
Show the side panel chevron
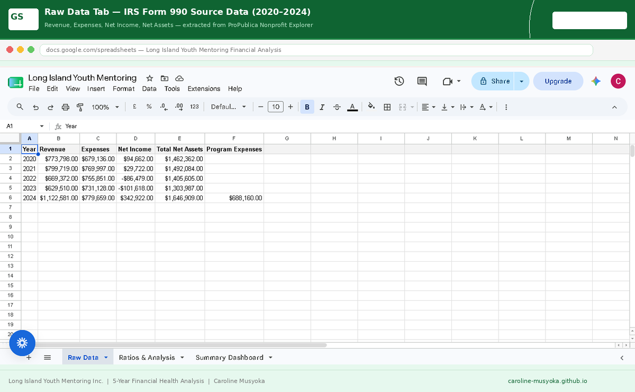tap(622, 358)
